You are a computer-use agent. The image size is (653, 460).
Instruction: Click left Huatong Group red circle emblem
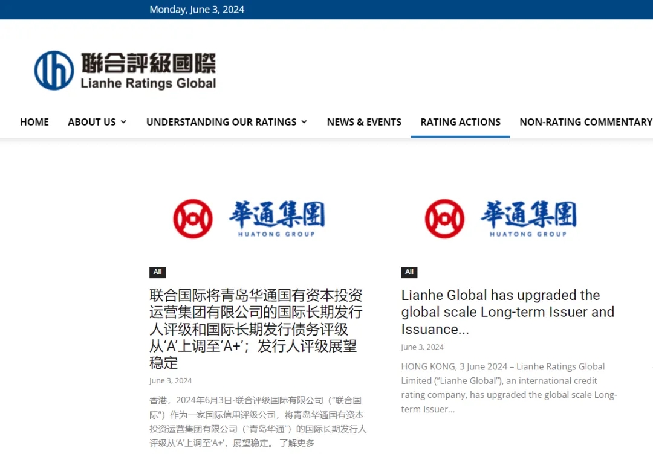coord(193,219)
